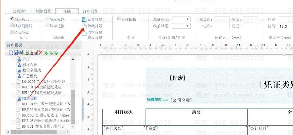Uncheck the 显示标尺 checkbox
This screenshot has height=135, width=293.
coord(12,19)
